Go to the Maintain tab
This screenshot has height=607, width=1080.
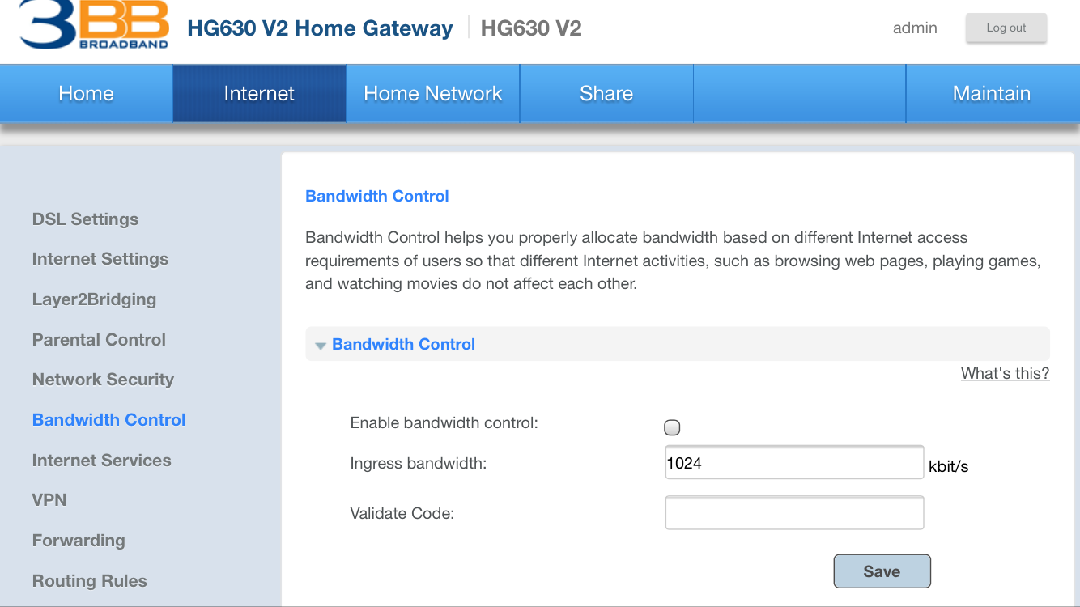click(x=991, y=94)
